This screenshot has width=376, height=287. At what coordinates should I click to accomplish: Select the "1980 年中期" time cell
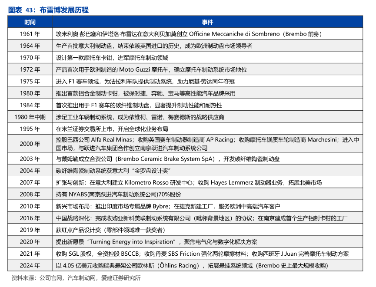(30, 117)
